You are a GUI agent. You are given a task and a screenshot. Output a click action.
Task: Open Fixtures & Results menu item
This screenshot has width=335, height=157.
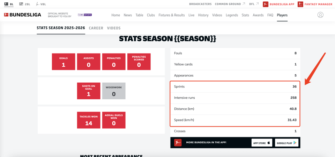tap(171, 15)
